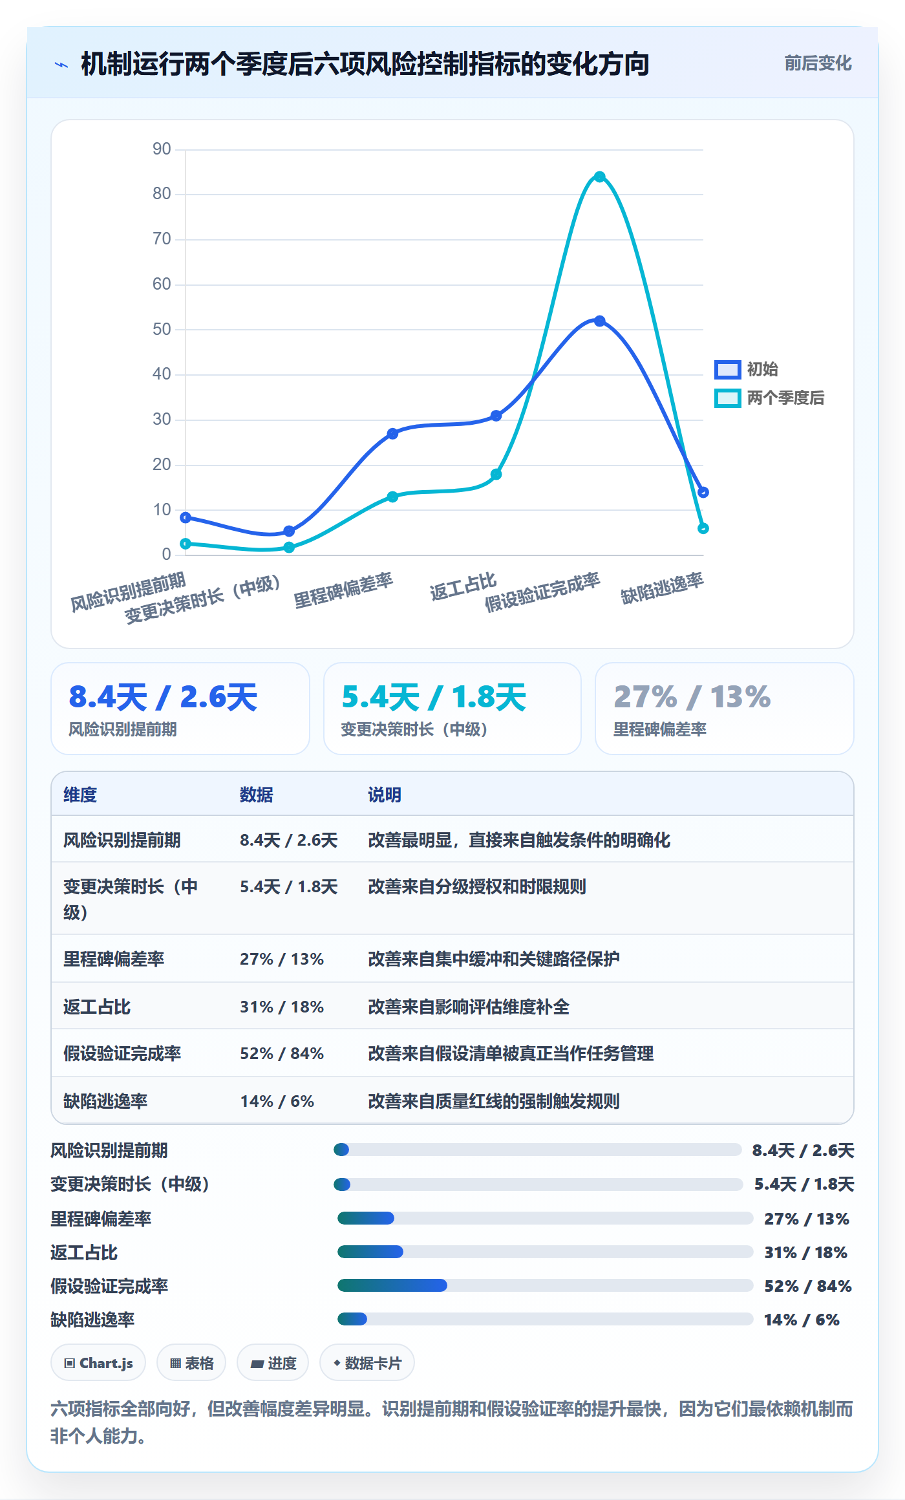This screenshot has width=905, height=1500.
Task: Click the 前后变化 label in the header
Action: pos(818,63)
